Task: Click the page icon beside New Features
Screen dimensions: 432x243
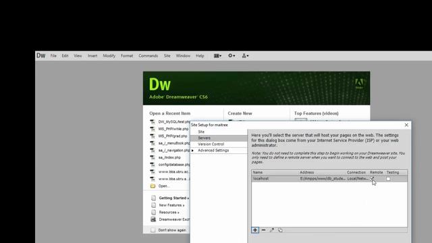Action: pos(153,205)
